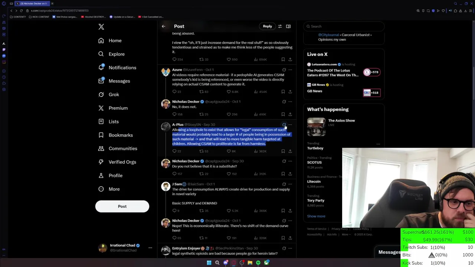The height and width of the screenshot is (267, 475).
Task: Open Terms of Service footer link
Action: (x=317, y=229)
